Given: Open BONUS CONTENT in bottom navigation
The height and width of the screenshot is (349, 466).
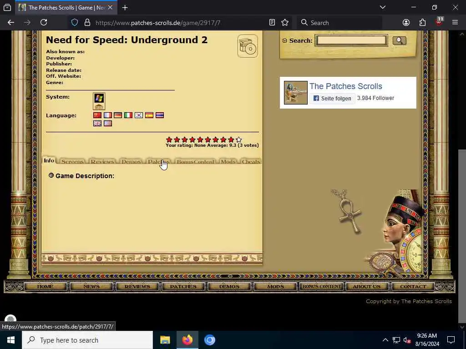Looking at the screenshot, I should pos(321,286).
